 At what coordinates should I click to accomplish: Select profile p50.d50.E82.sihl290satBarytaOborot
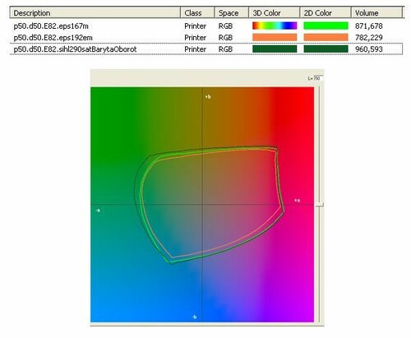point(75,49)
